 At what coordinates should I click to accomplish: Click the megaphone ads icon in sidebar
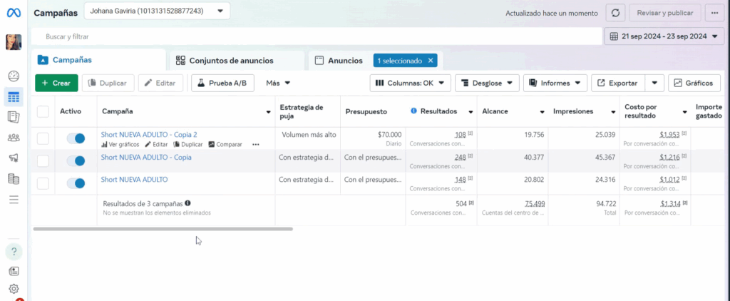(x=14, y=158)
